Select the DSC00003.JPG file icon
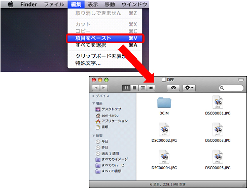This screenshot has height=188, width=247. 218,130
